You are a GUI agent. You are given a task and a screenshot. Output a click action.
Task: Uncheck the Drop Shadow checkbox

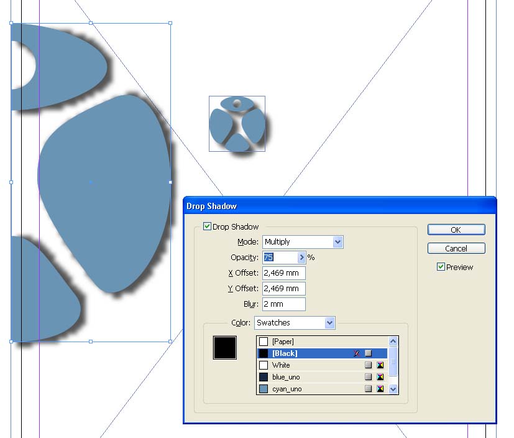(207, 226)
